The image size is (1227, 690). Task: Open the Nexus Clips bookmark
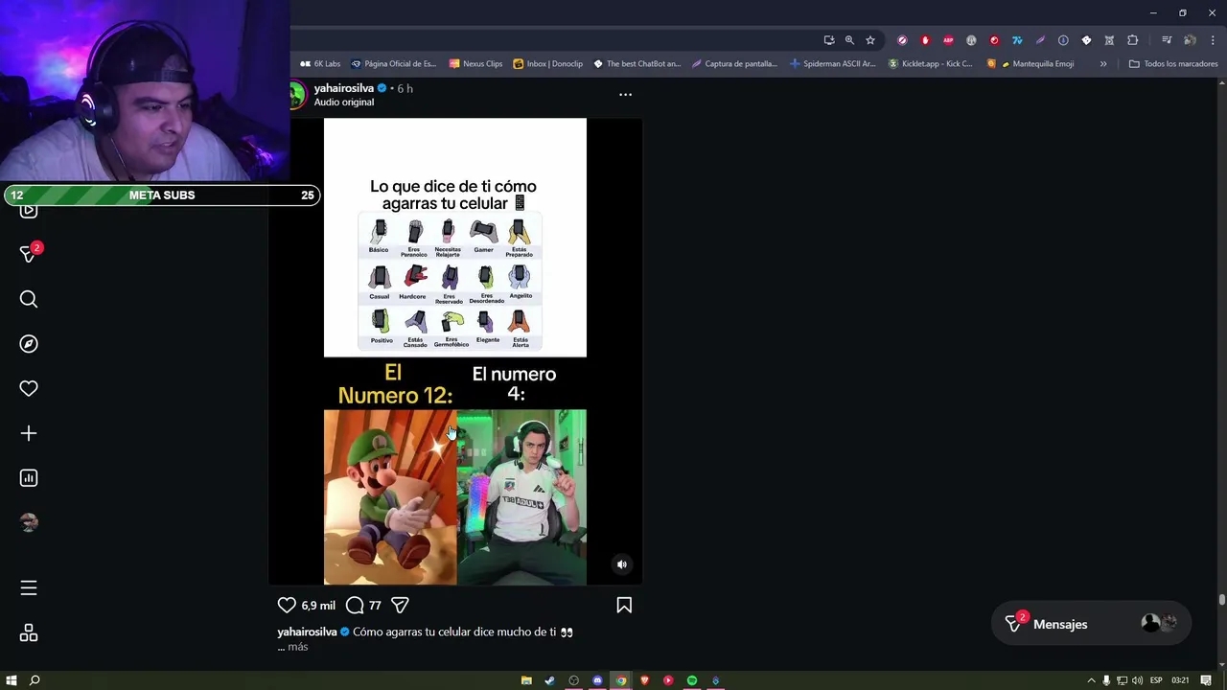475,64
